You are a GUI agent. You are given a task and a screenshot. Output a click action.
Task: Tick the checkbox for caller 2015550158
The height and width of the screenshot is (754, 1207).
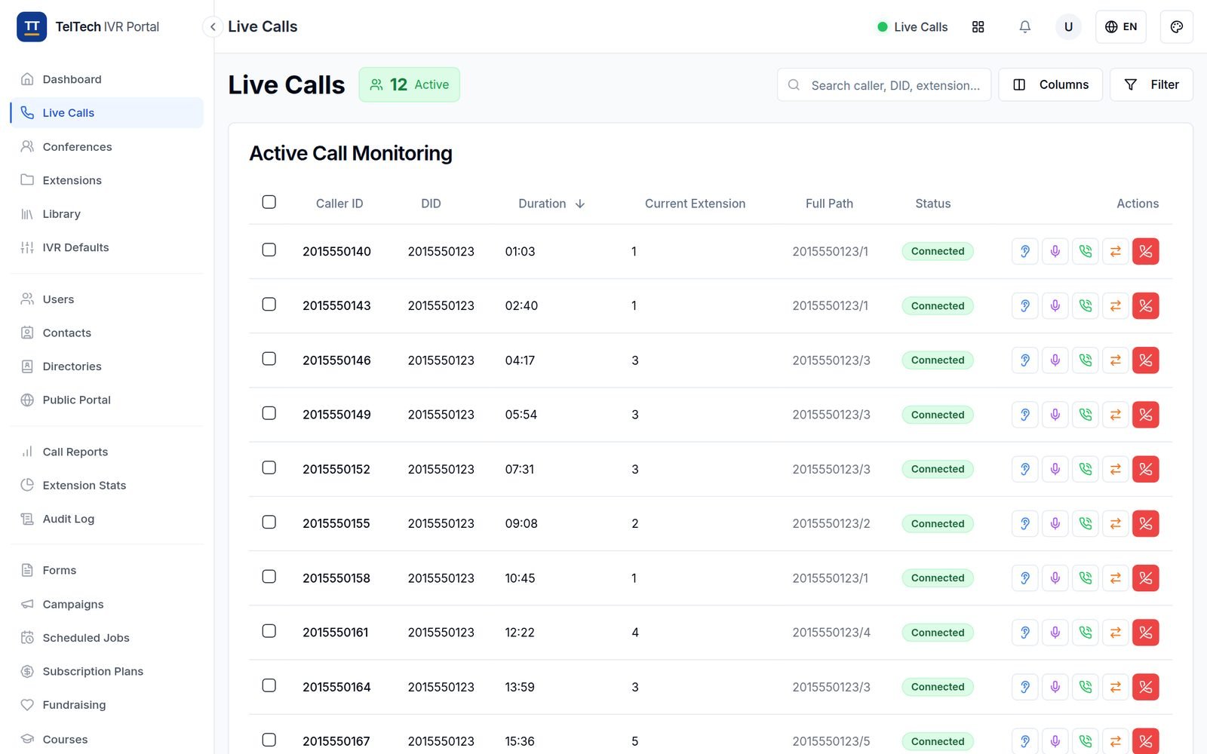coord(269,577)
